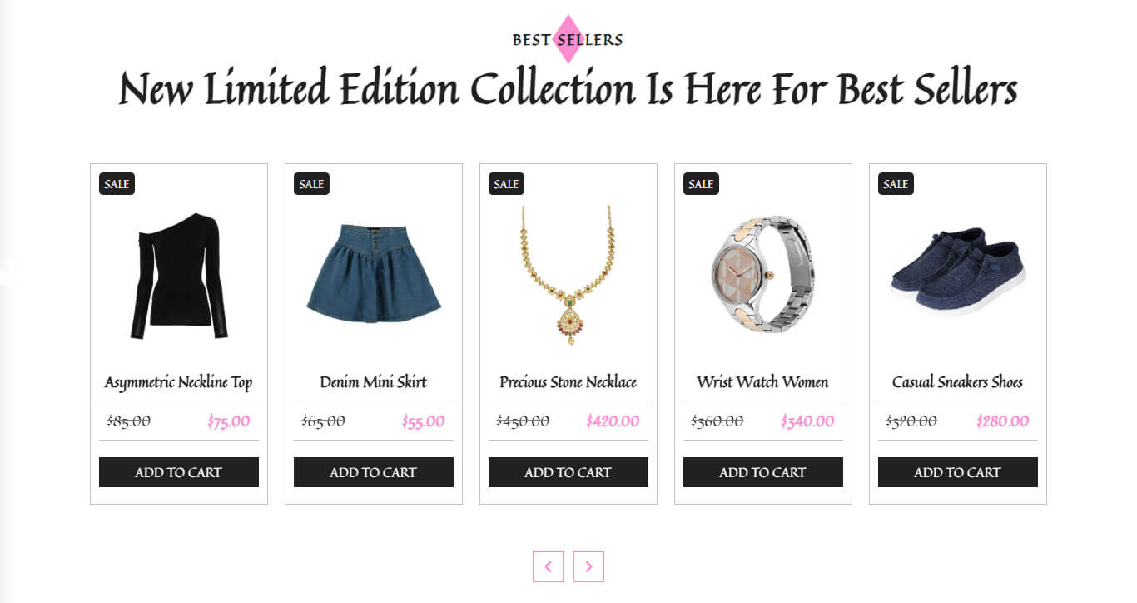Viewport: 1137px width, 603px height.
Task: Open the wrist watch product image
Action: click(x=763, y=275)
